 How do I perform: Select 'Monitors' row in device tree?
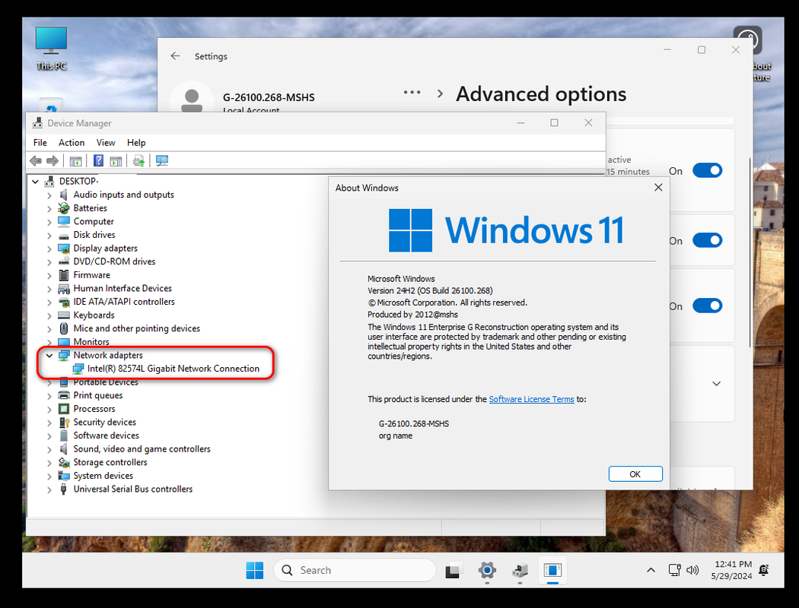91,342
